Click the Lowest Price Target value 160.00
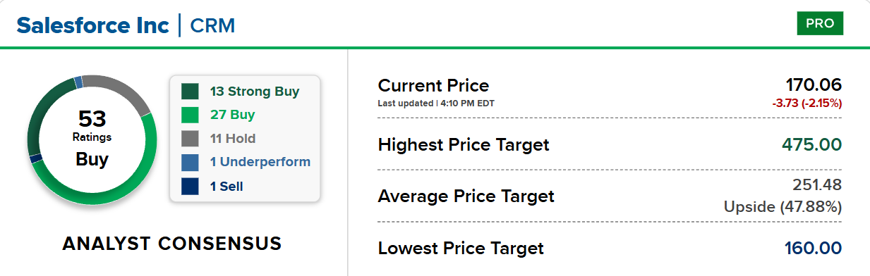 click(814, 248)
